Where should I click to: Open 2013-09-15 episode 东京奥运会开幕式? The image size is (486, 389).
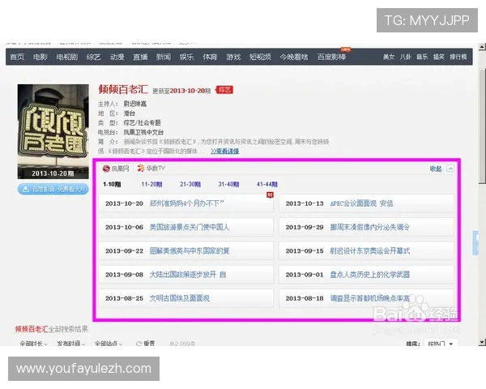[366, 251]
